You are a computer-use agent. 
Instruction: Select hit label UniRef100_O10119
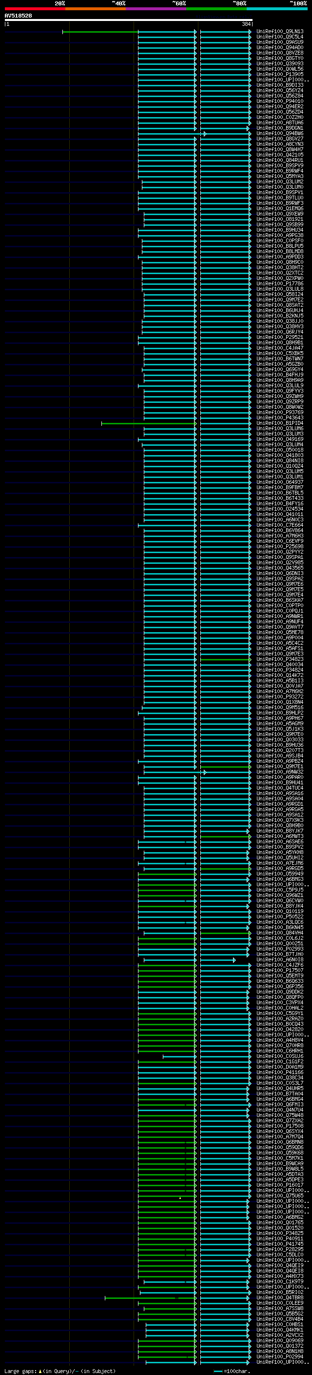[x=279, y=912]
